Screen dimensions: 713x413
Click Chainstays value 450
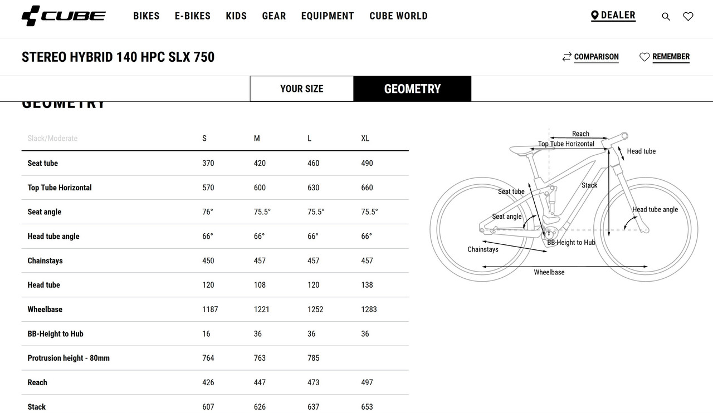(208, 260)
